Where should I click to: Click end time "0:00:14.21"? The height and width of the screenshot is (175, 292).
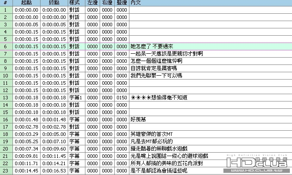pos(54,163)
